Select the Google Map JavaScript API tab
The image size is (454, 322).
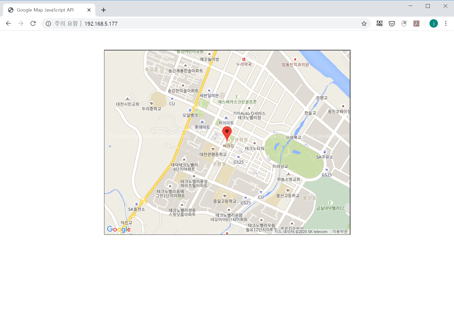coord(49,10)
